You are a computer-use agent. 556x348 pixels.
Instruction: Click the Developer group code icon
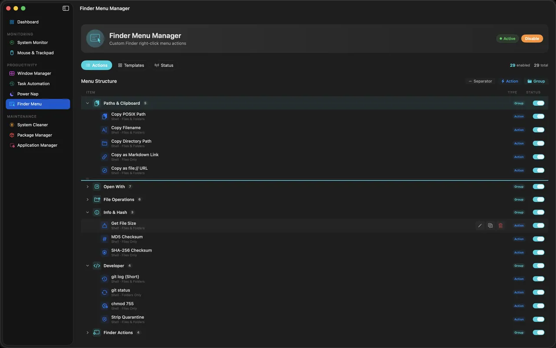tap(96, 266)
